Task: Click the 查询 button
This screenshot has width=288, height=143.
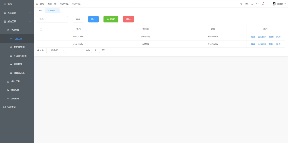Action: pos(78,19)
